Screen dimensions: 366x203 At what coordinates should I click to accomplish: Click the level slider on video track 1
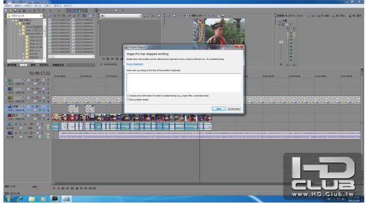point(36,83)
